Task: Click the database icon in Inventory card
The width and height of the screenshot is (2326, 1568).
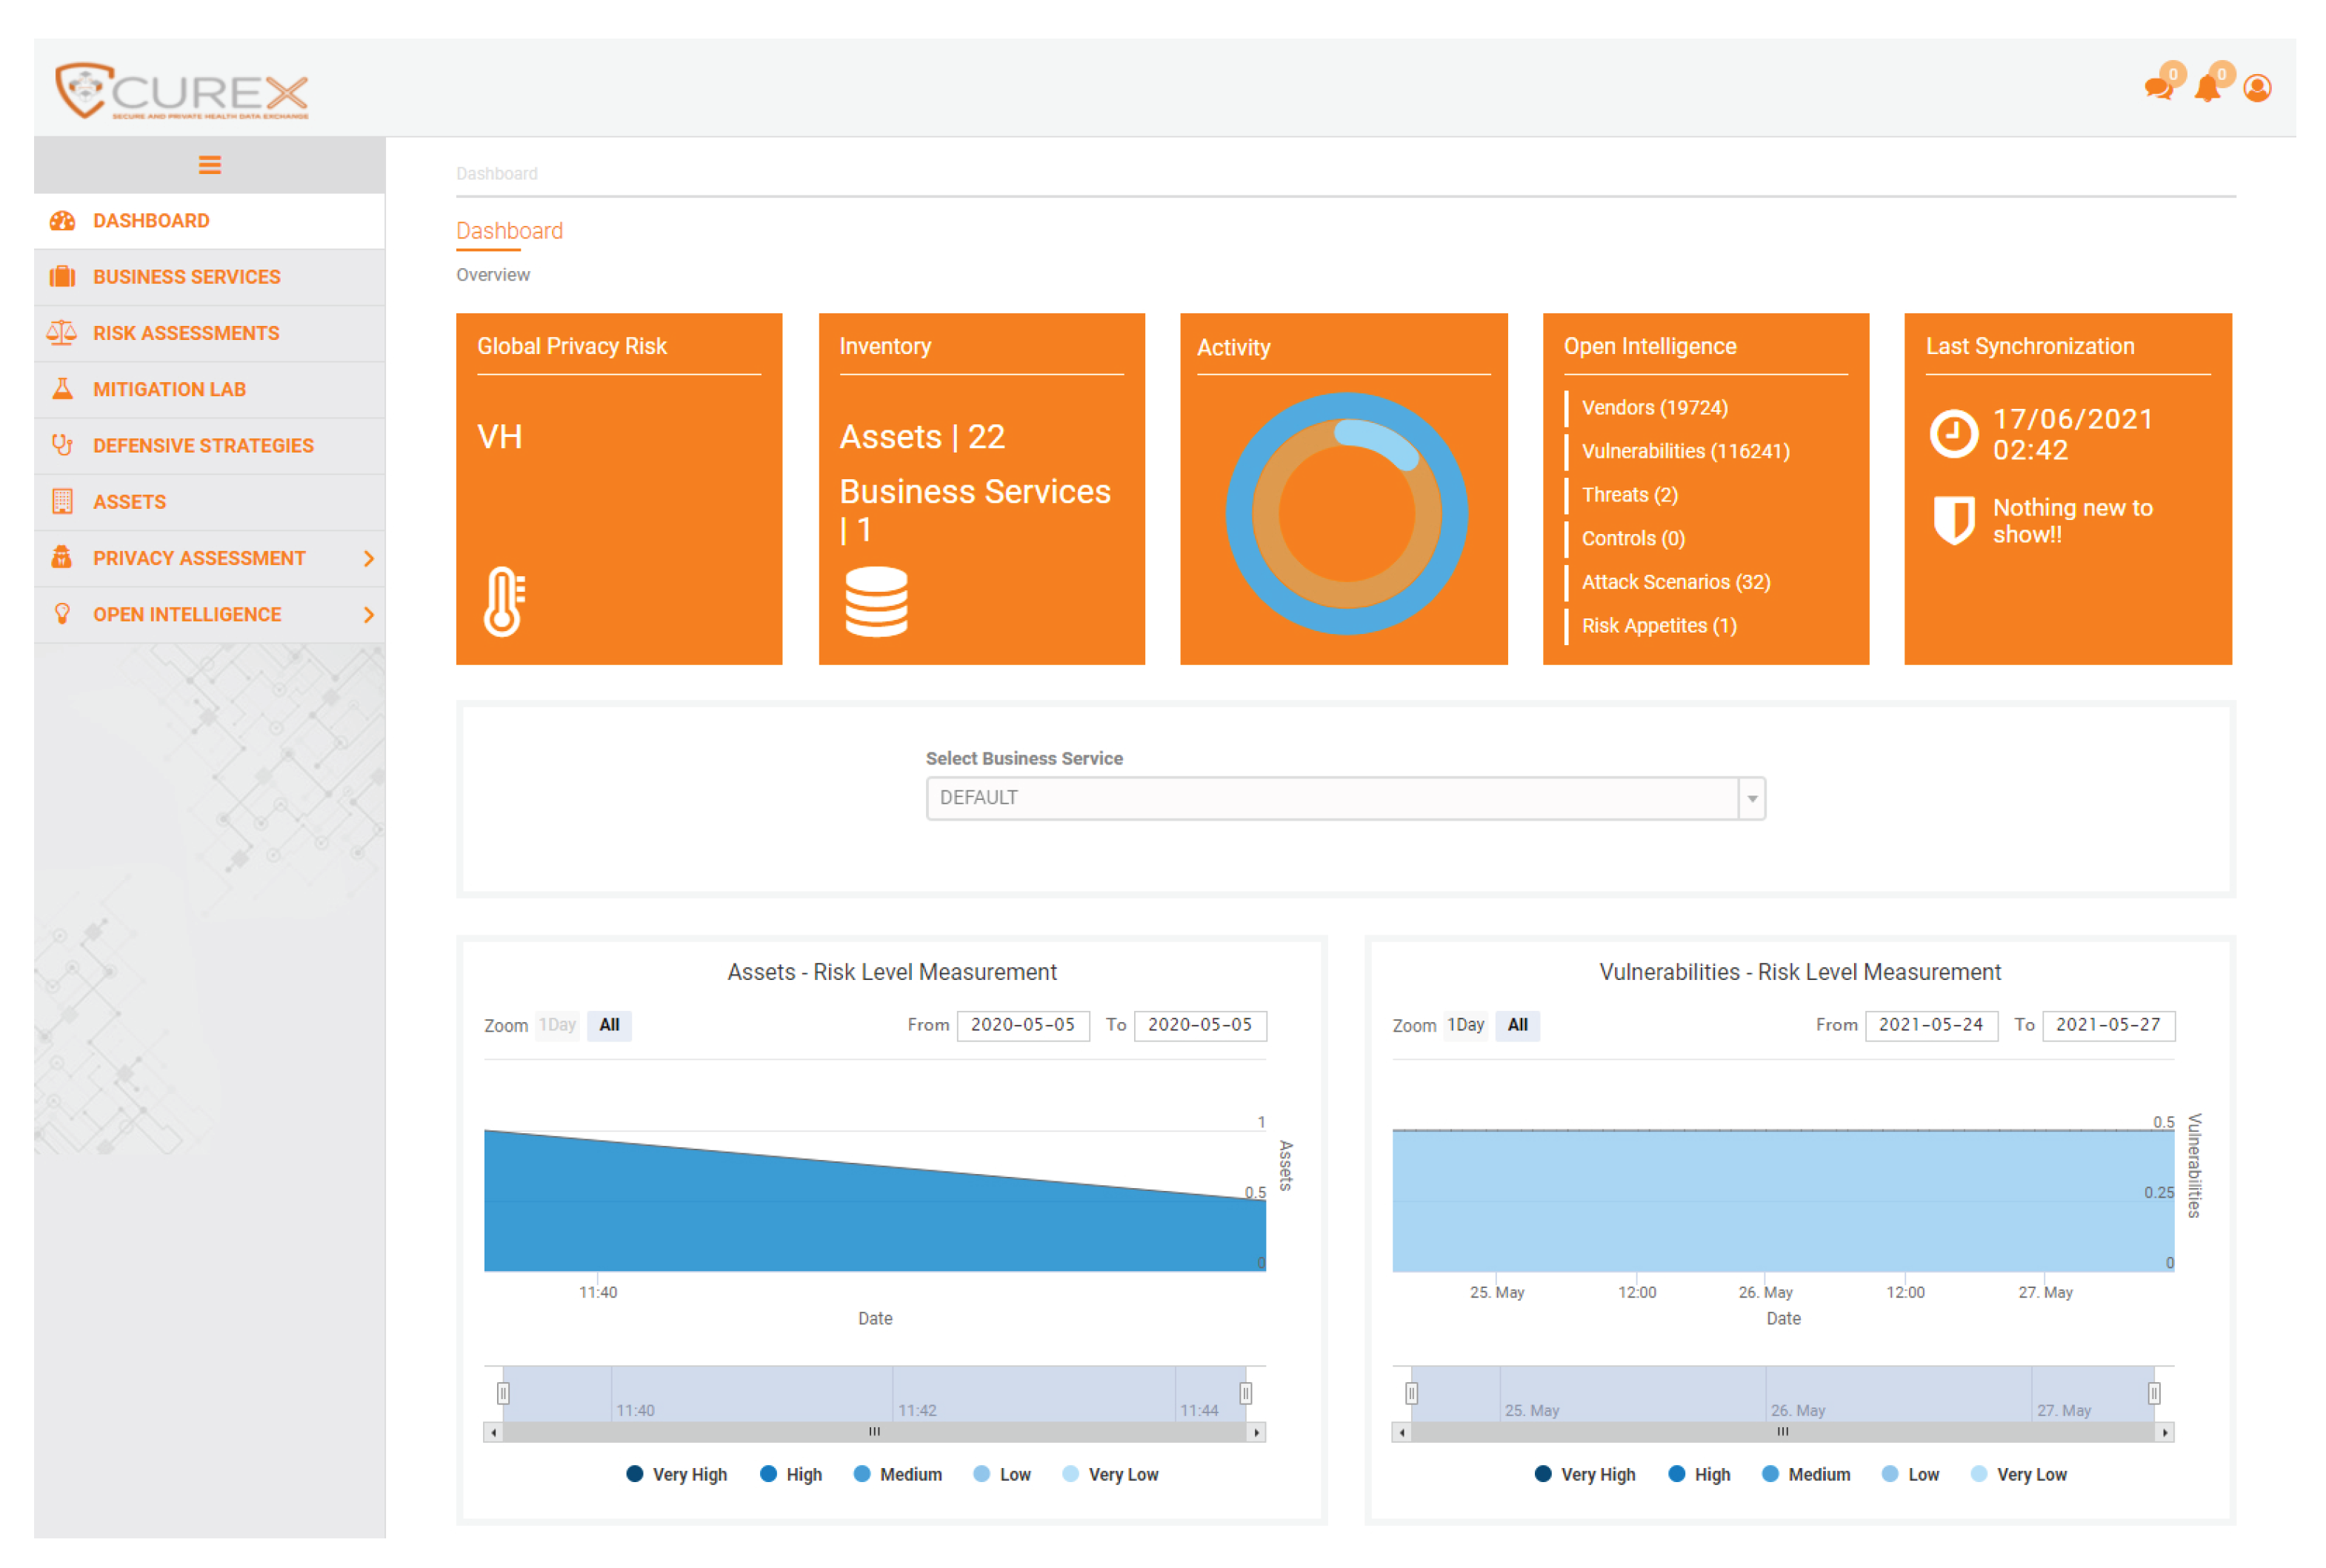Action: [x=876, y=601]
